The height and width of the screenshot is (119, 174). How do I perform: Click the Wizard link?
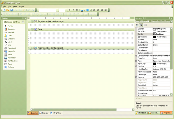140,98
